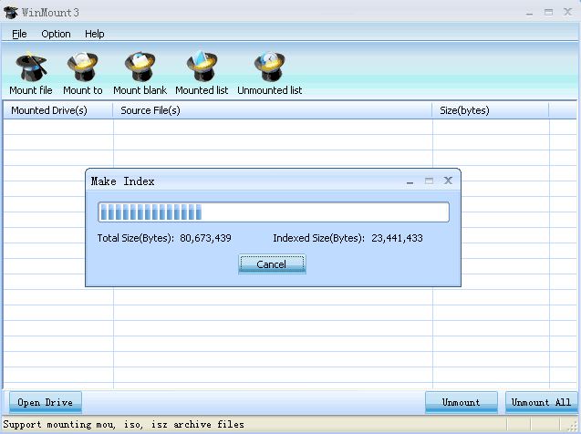The image size is (581, 434).
Task: Close the WinMount 3 main window
Action: (x=567, y=12)
